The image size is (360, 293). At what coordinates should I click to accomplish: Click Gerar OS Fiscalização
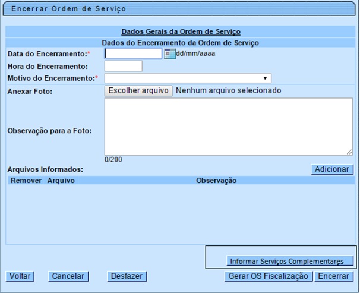click(x=268, y=276)
